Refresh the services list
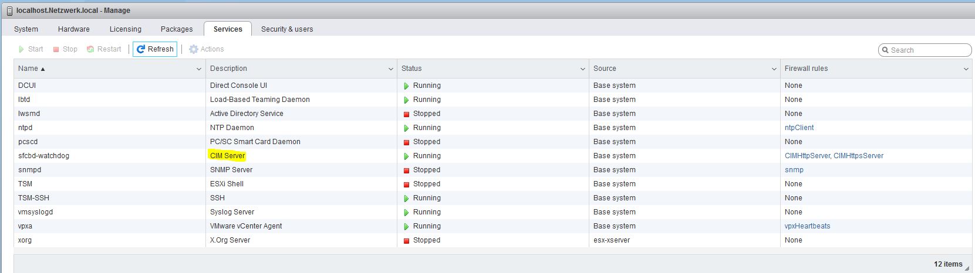Screen dimensions: 975x273 (155, 49)
